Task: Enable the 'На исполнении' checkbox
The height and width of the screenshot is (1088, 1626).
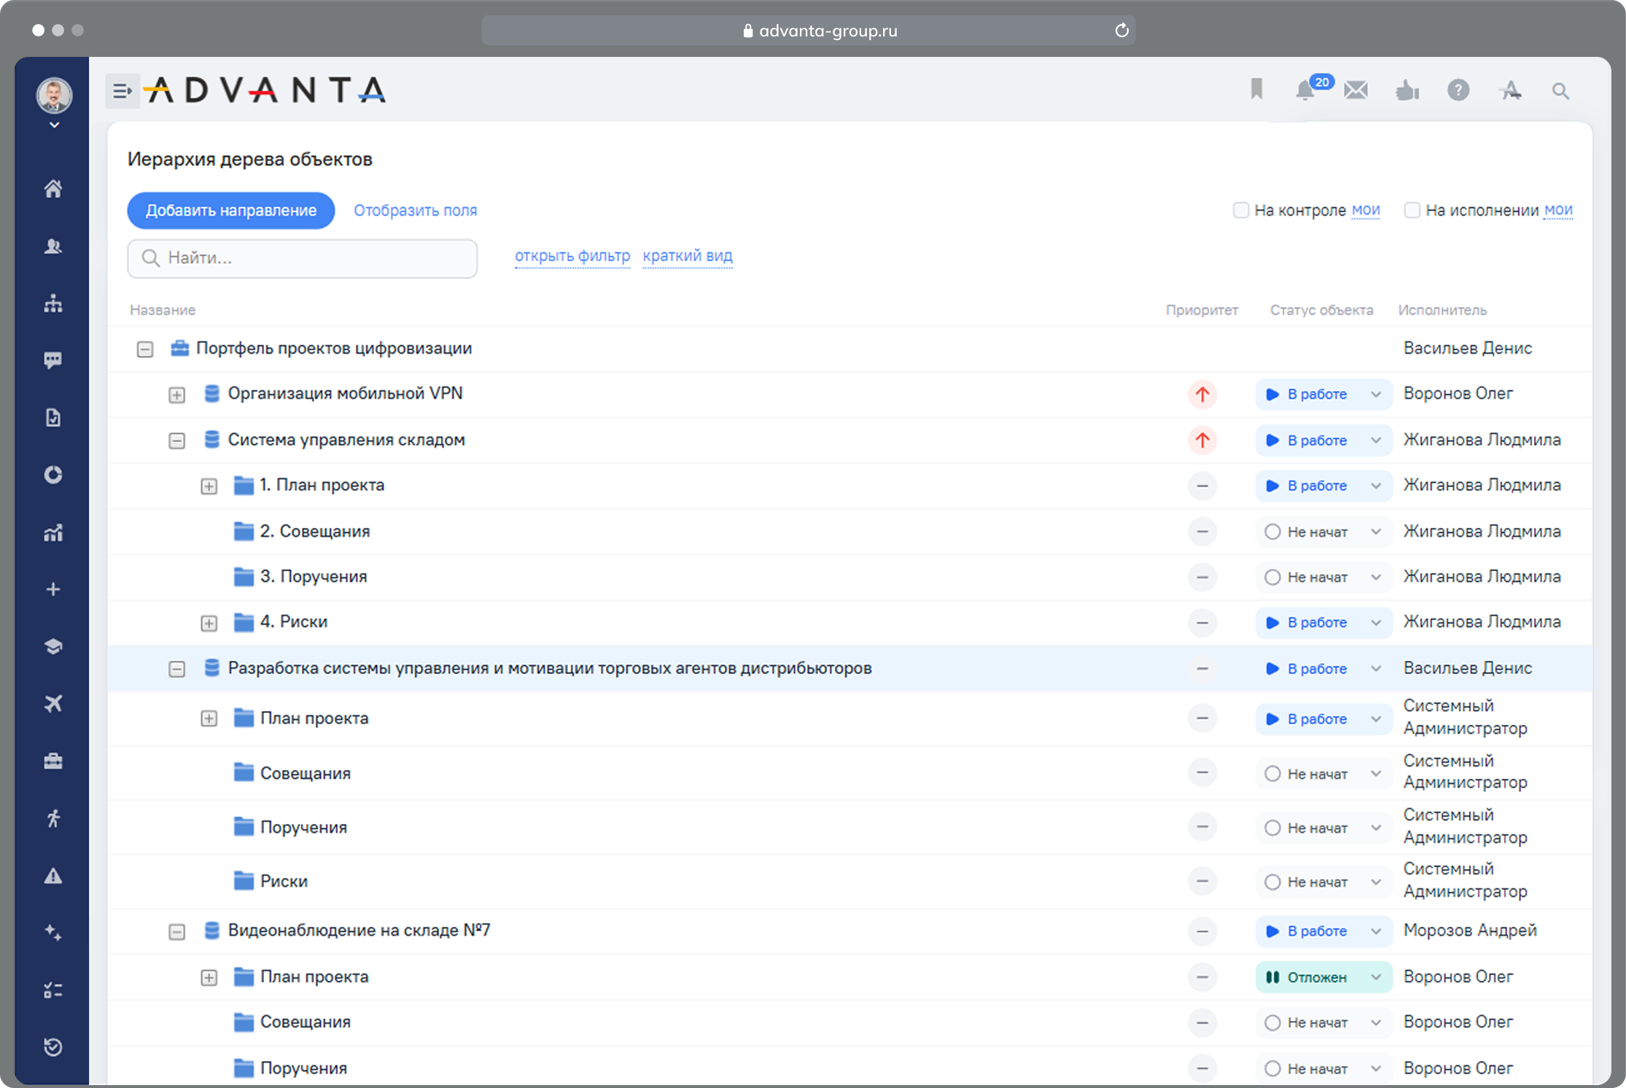Action: pos(1412,210)
